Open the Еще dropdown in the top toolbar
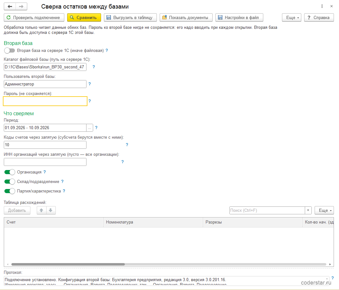339x290 pixels. click(x=291, y=17)
